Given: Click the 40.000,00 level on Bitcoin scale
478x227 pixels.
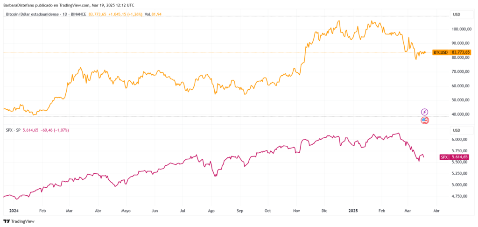Looking at the screenshot, I should (x=461, y=114).
